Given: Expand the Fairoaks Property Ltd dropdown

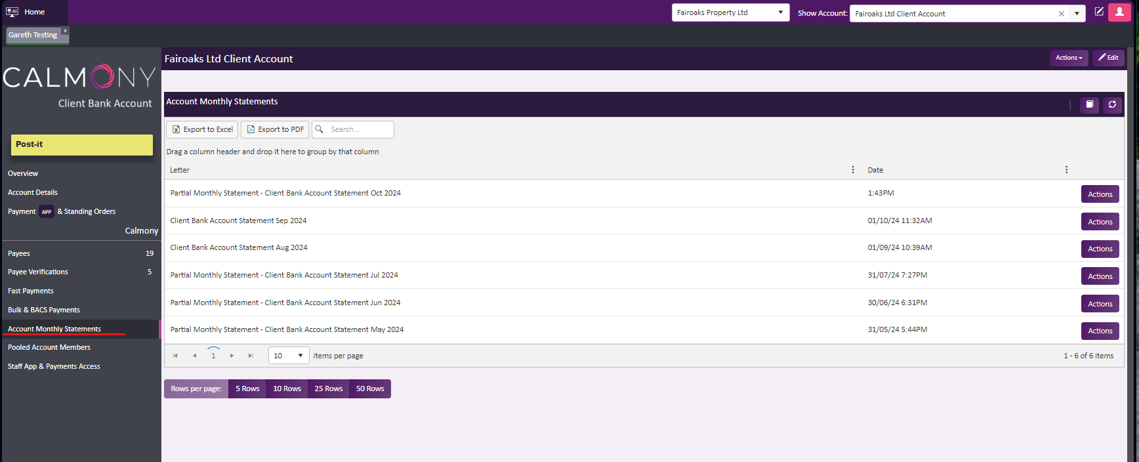Looking at the screenshot, I should pos(780,12).
